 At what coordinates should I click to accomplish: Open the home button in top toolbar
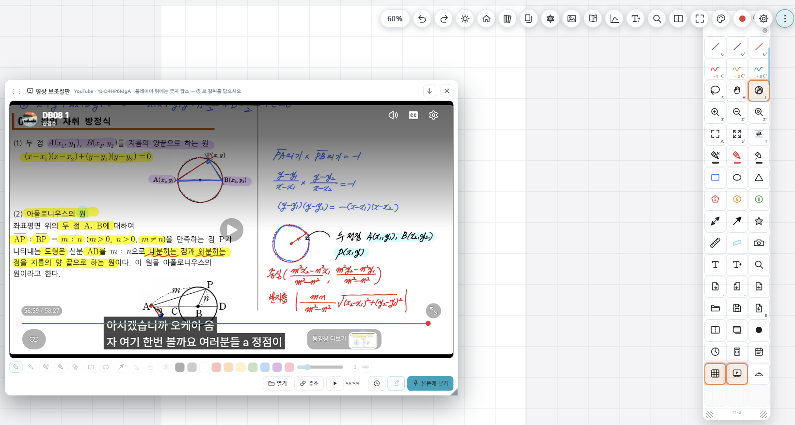(486, 19)
